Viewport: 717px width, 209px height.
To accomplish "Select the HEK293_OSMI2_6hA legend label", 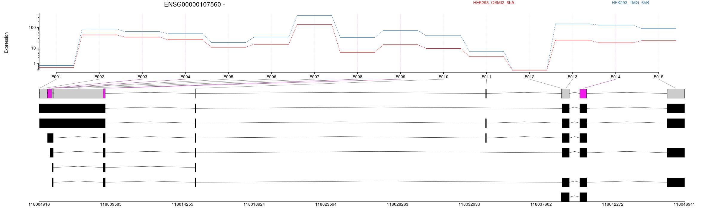I will coord(494,3).
